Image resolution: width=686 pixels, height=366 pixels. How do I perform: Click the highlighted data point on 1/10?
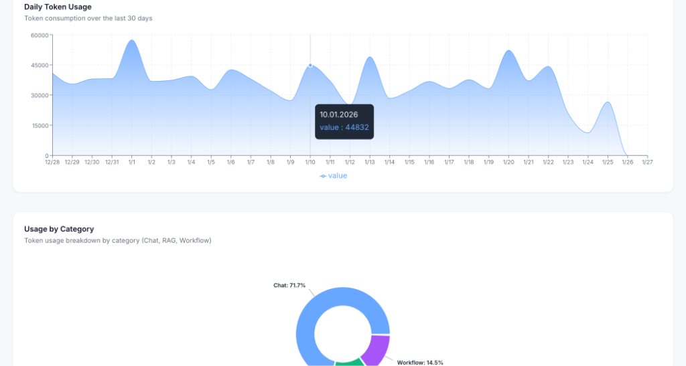point(310,65)
